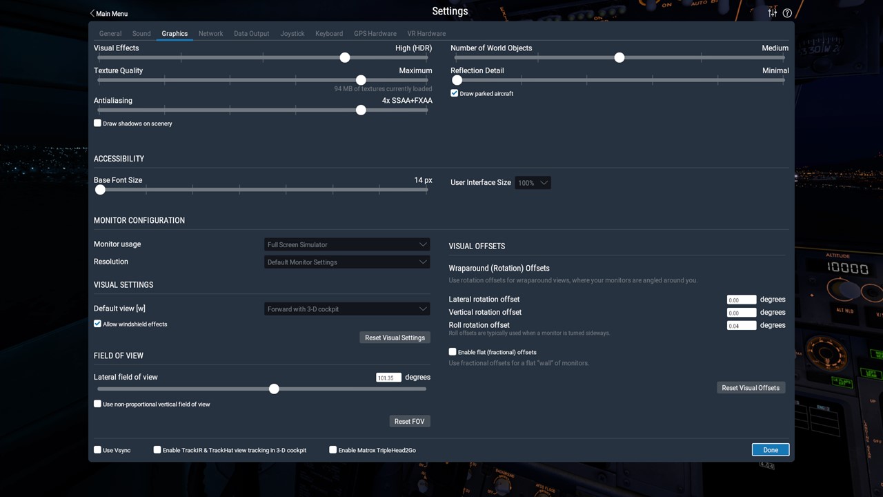Image resolution: width=883 pixels, height=497 pixels.
Task: Enable non-proportional vertical field of view
Action: (x=97, y=404)
